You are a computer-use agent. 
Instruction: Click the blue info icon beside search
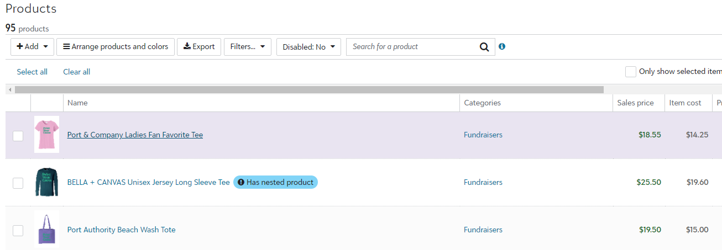(x=502, y=46)
